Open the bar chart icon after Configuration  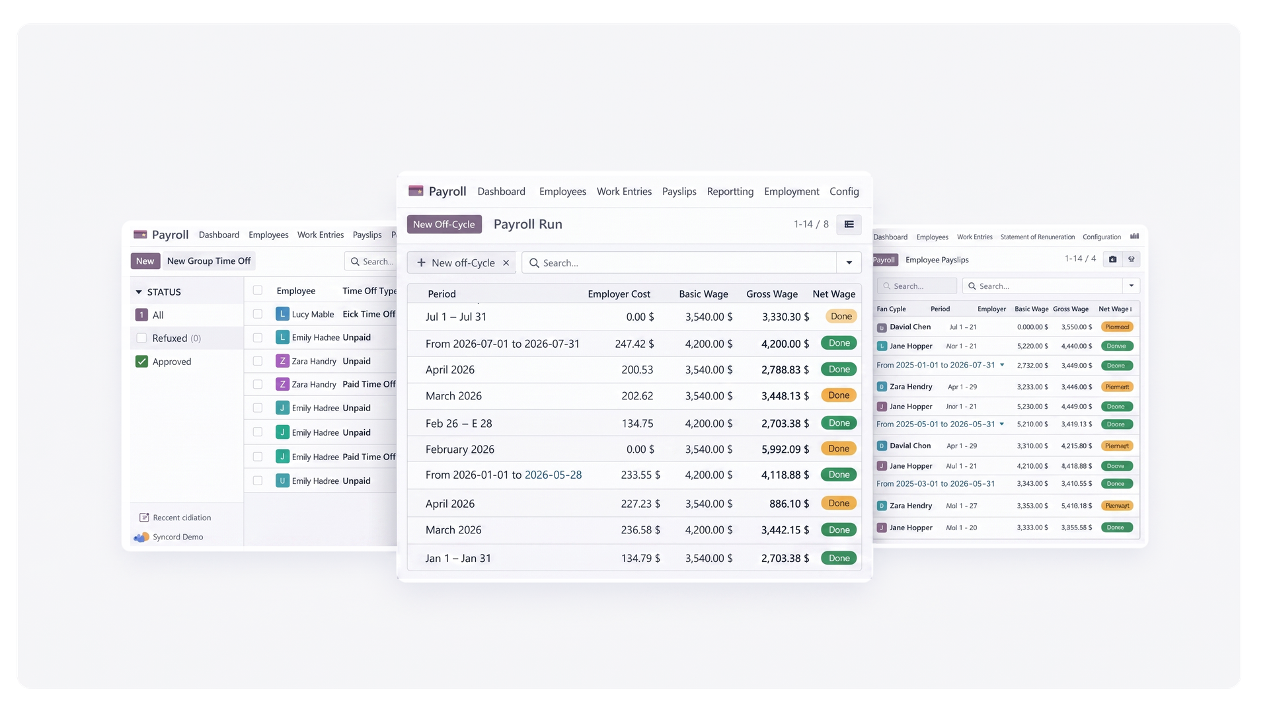point(1134,237)
